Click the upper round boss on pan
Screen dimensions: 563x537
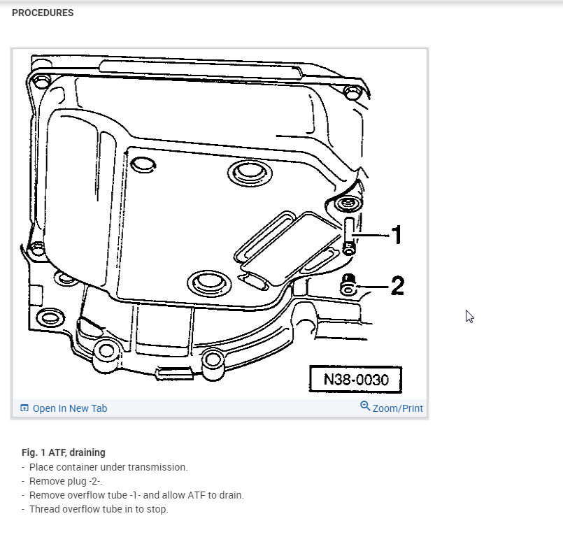pos(250,173)
